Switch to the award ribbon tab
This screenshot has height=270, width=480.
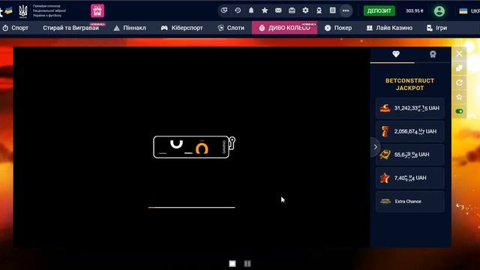pos(433,55)
